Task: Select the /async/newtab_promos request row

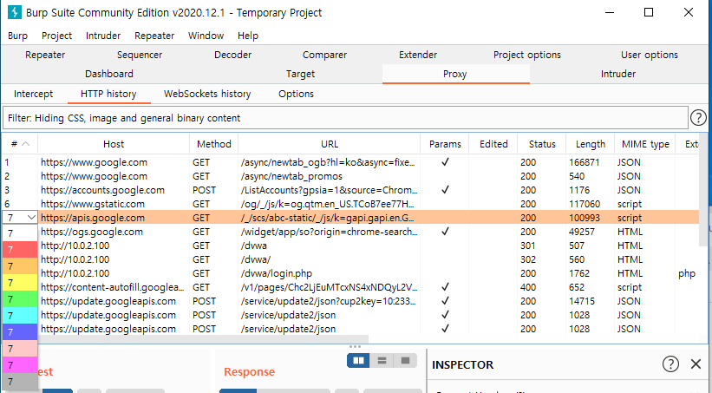Action: pos(350,176)
